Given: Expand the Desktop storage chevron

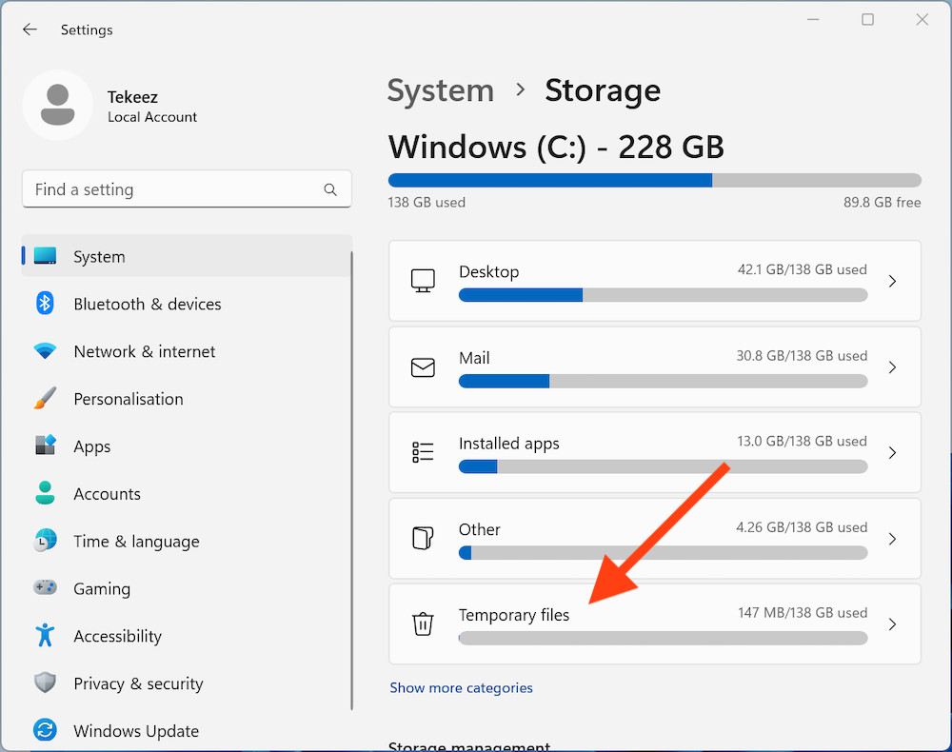Looking at the screenshot, I should tap(892, 281).
